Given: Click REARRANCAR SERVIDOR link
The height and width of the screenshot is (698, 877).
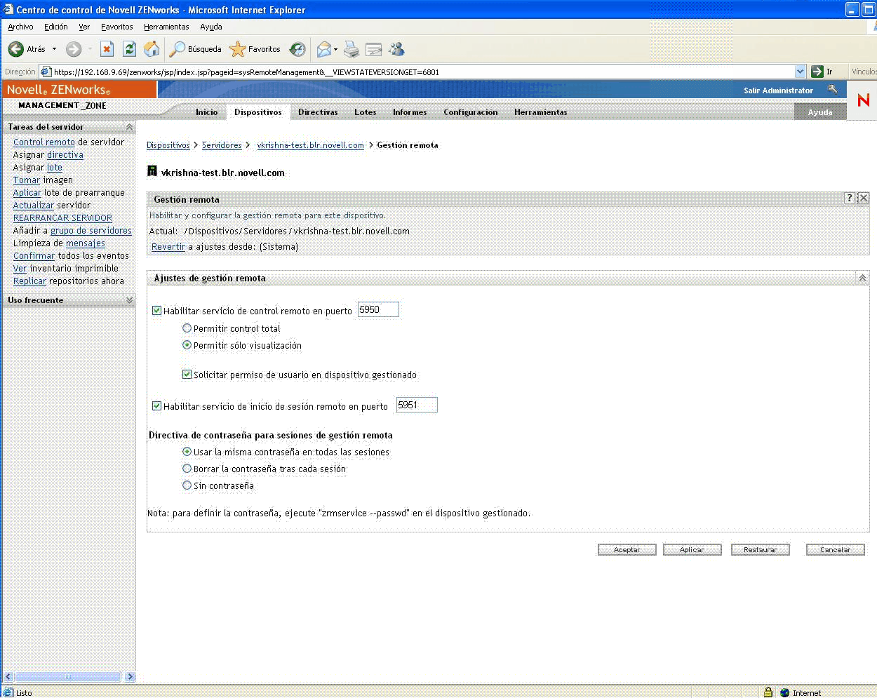Looking at the screenshot, I should pos(62,218).
